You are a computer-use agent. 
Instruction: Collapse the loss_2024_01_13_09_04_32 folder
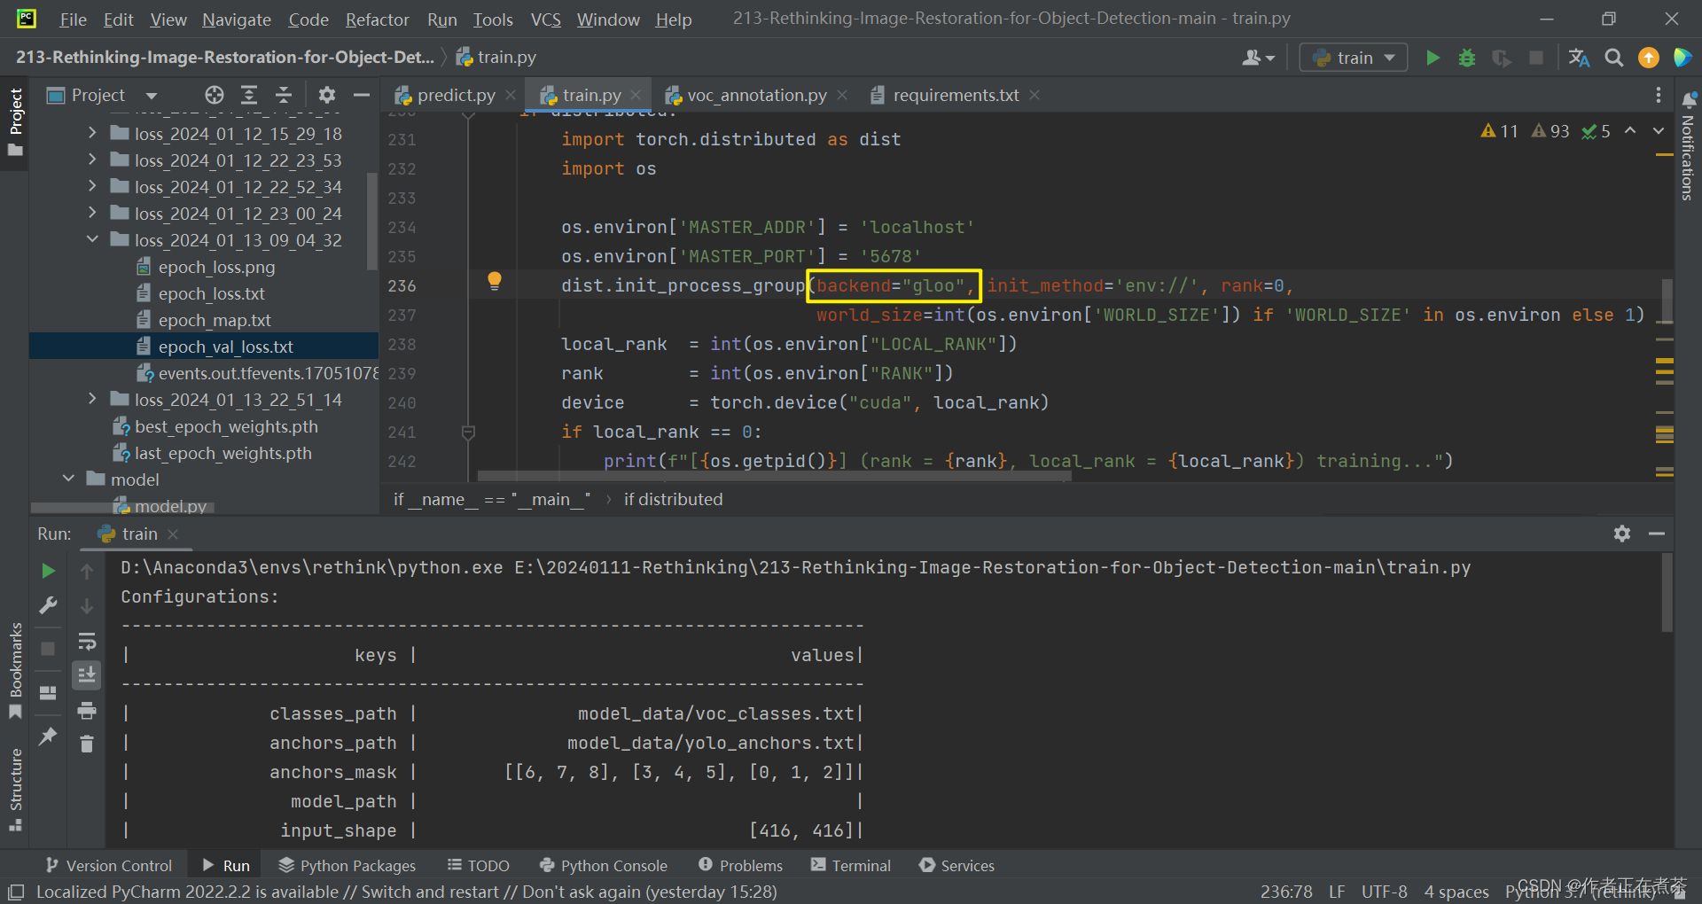coord(91,239)
